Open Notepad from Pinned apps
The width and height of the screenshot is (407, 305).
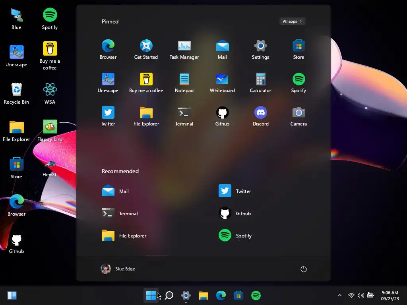pos(184,83)
